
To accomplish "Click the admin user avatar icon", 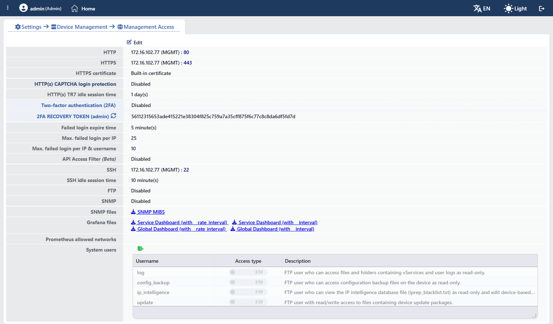I will click(23, 8).
